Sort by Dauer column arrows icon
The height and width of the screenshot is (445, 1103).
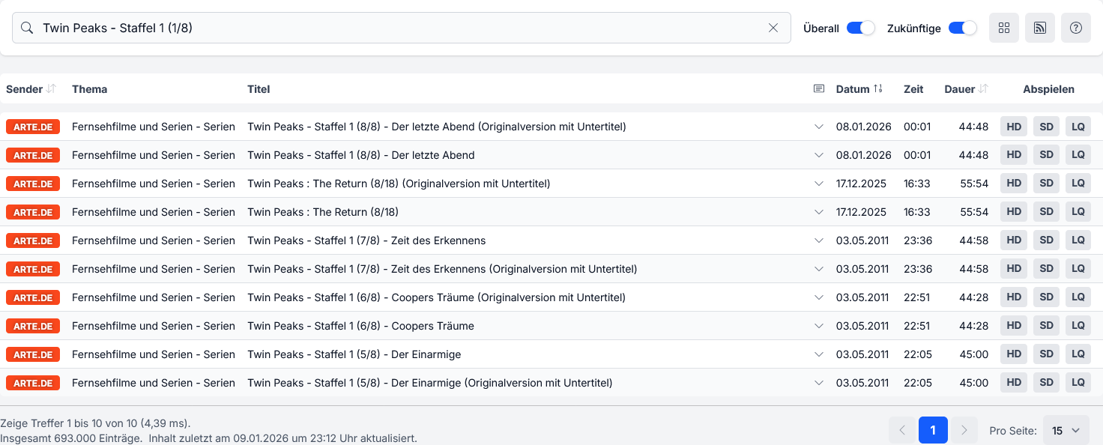pyautogui.click(x=983, y=89)
